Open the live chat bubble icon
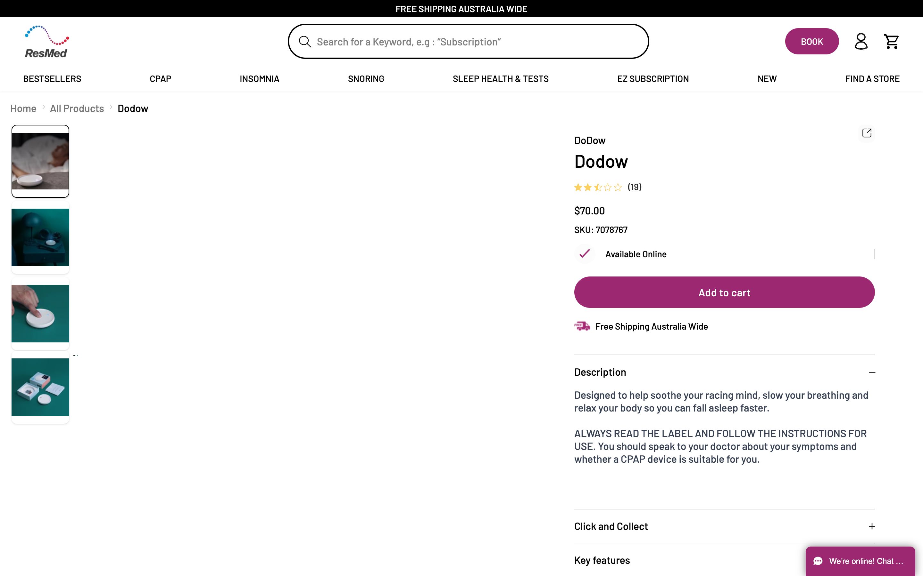 tap(819, 561)
